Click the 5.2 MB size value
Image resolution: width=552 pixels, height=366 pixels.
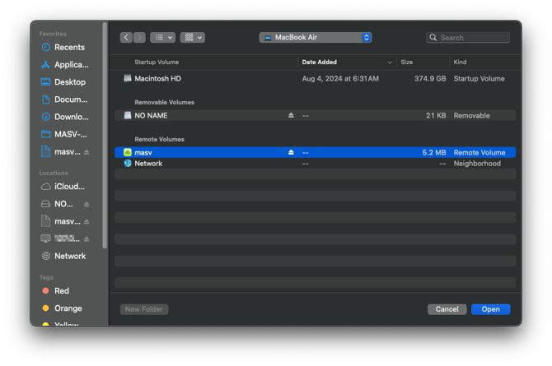pos(433,152)
